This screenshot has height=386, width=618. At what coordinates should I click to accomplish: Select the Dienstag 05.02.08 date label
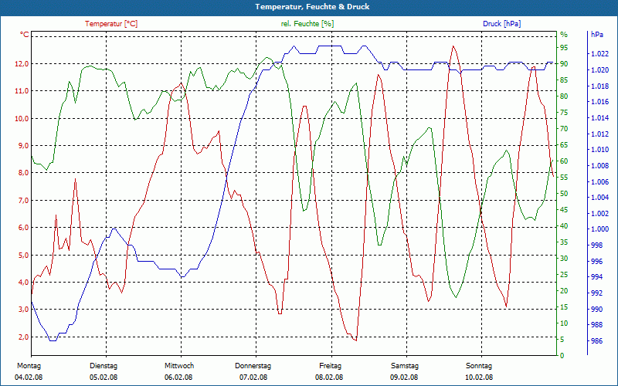coord(104,371)
